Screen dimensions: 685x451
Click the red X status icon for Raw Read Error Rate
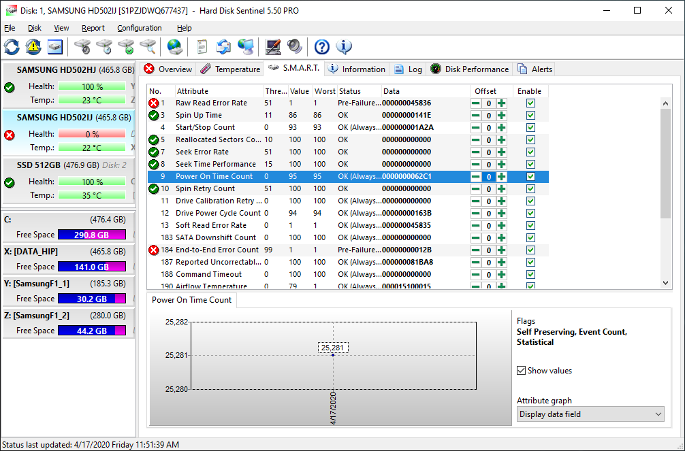pos(153,103)
